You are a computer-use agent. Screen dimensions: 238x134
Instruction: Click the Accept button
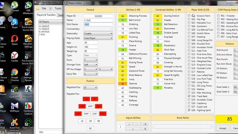(x=223, y=128)
